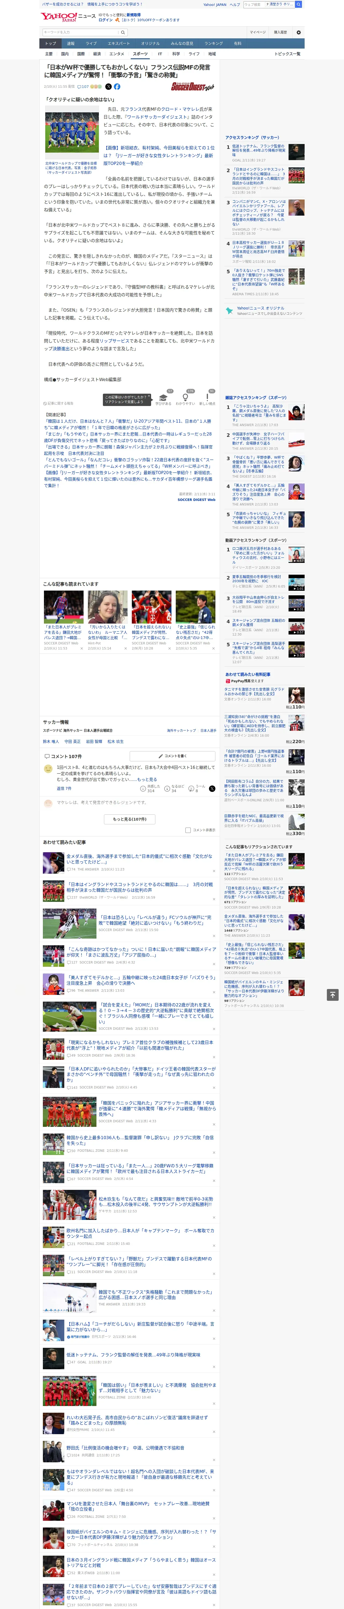Image resolution: width=344 pixels, height=1609 pixels.
Task: Close the reaction tooltip popup
Action: tap(149, 397)
